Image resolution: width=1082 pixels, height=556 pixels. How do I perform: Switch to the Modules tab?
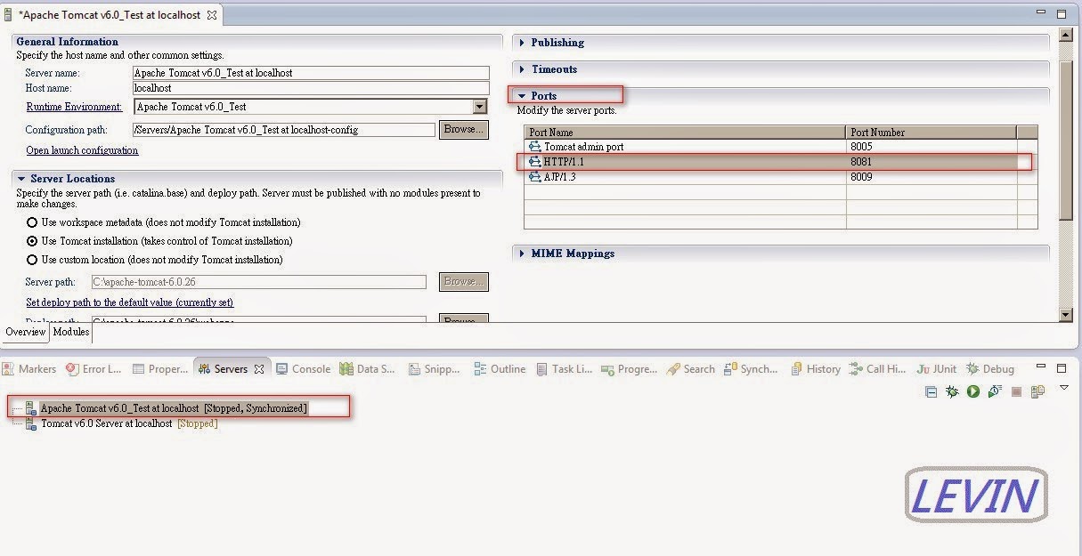coord(70,332)
